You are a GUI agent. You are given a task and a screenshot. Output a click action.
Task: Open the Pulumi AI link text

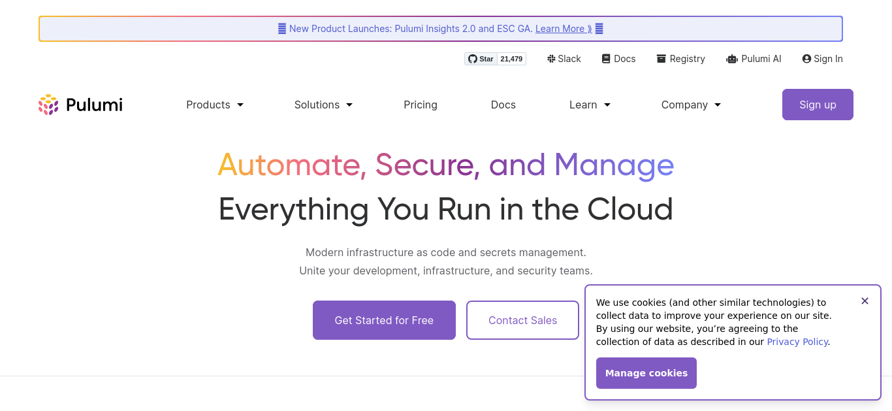coord(761,59)
